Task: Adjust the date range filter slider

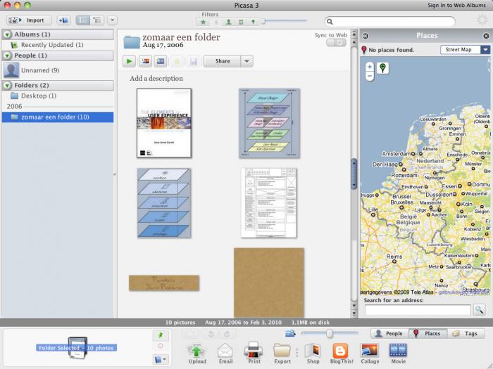Action: (263, 21)
